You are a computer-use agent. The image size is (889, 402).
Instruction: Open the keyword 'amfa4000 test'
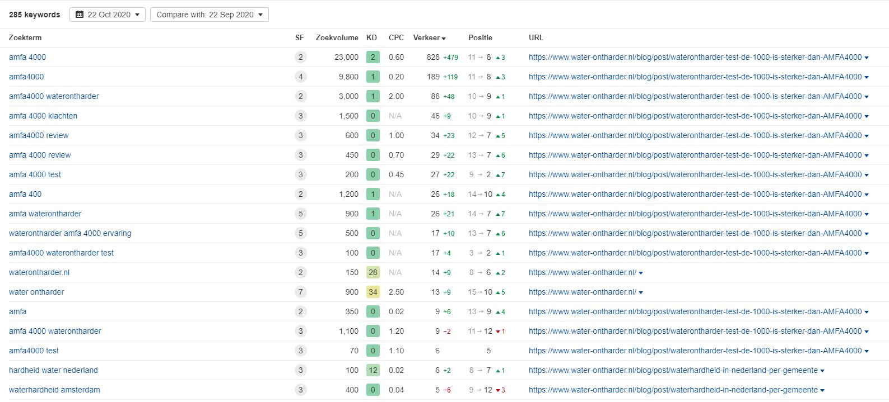[x=34, y=351]
